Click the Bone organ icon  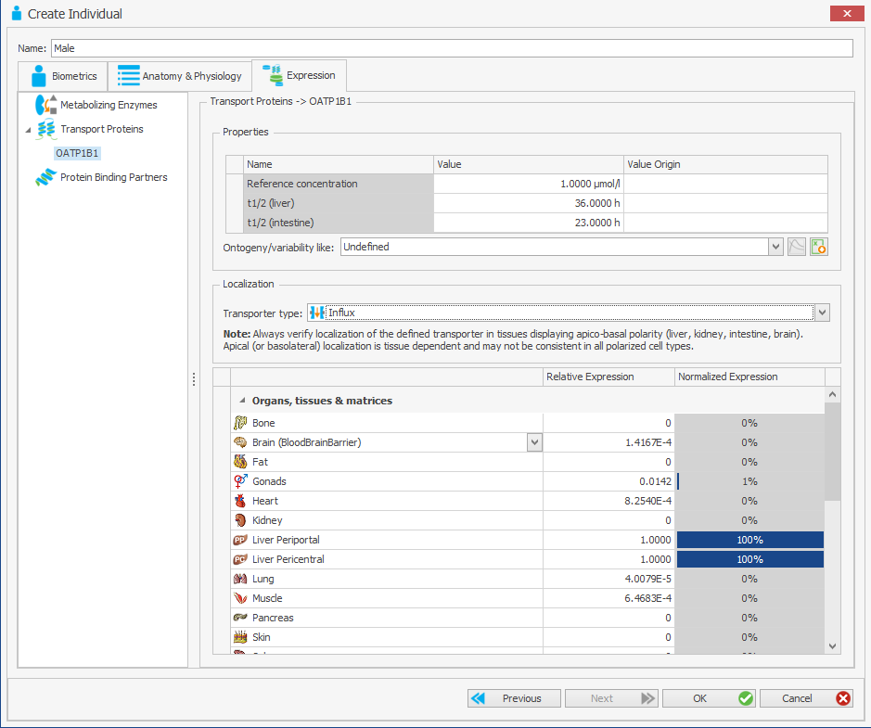tap(240, 423)
